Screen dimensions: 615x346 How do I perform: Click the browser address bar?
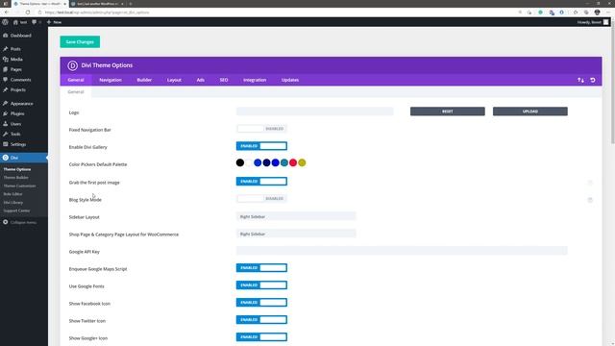275,12
